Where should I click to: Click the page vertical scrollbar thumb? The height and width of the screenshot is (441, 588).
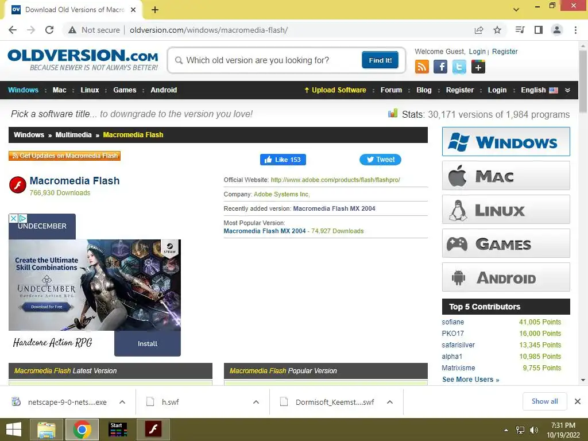(583, 81)
